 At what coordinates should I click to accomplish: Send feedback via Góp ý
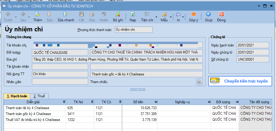pyautogui.click(x=194, y=17)
